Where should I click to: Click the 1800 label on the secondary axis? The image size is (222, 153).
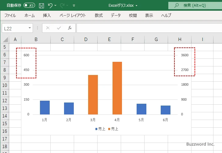point(185,84)
